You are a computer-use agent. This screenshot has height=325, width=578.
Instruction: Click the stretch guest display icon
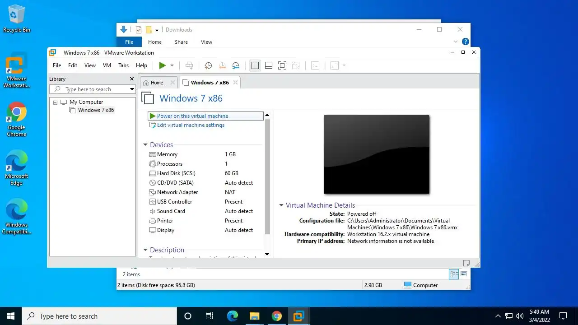point(335,65)
